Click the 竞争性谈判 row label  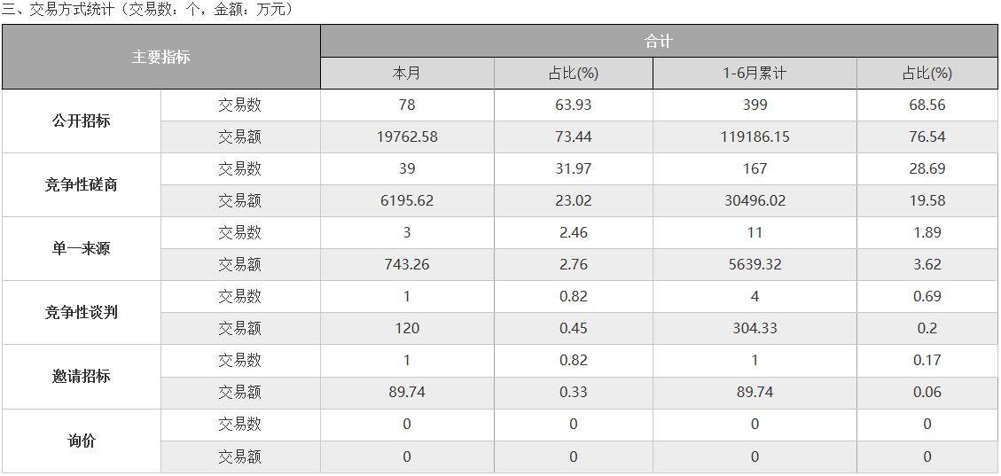coord(81,313)
